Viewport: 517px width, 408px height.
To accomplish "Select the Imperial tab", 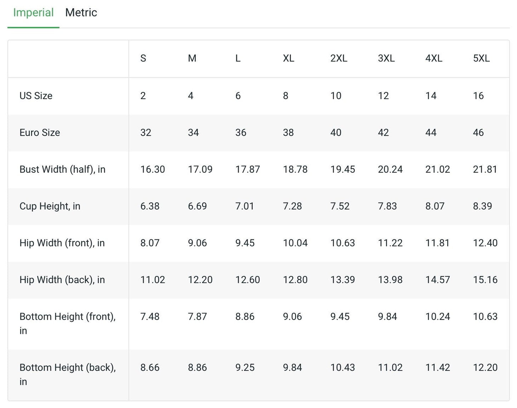I will tap(33, 13).
